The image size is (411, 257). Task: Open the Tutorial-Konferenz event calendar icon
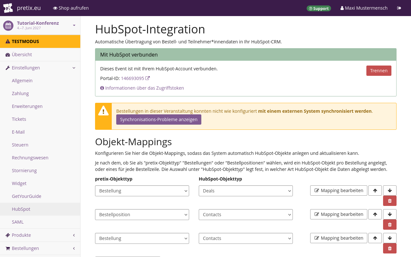[x=8, y=26]
